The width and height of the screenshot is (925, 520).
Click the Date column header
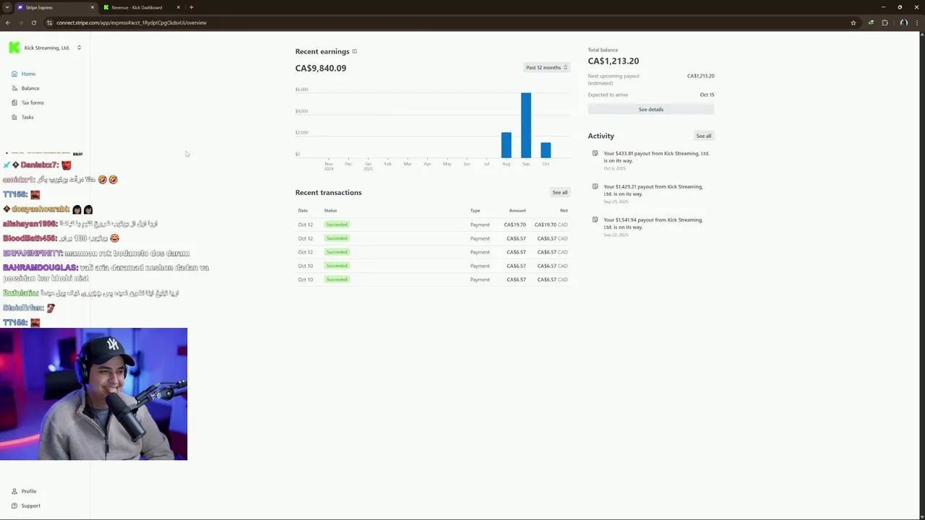pos(303,210)
